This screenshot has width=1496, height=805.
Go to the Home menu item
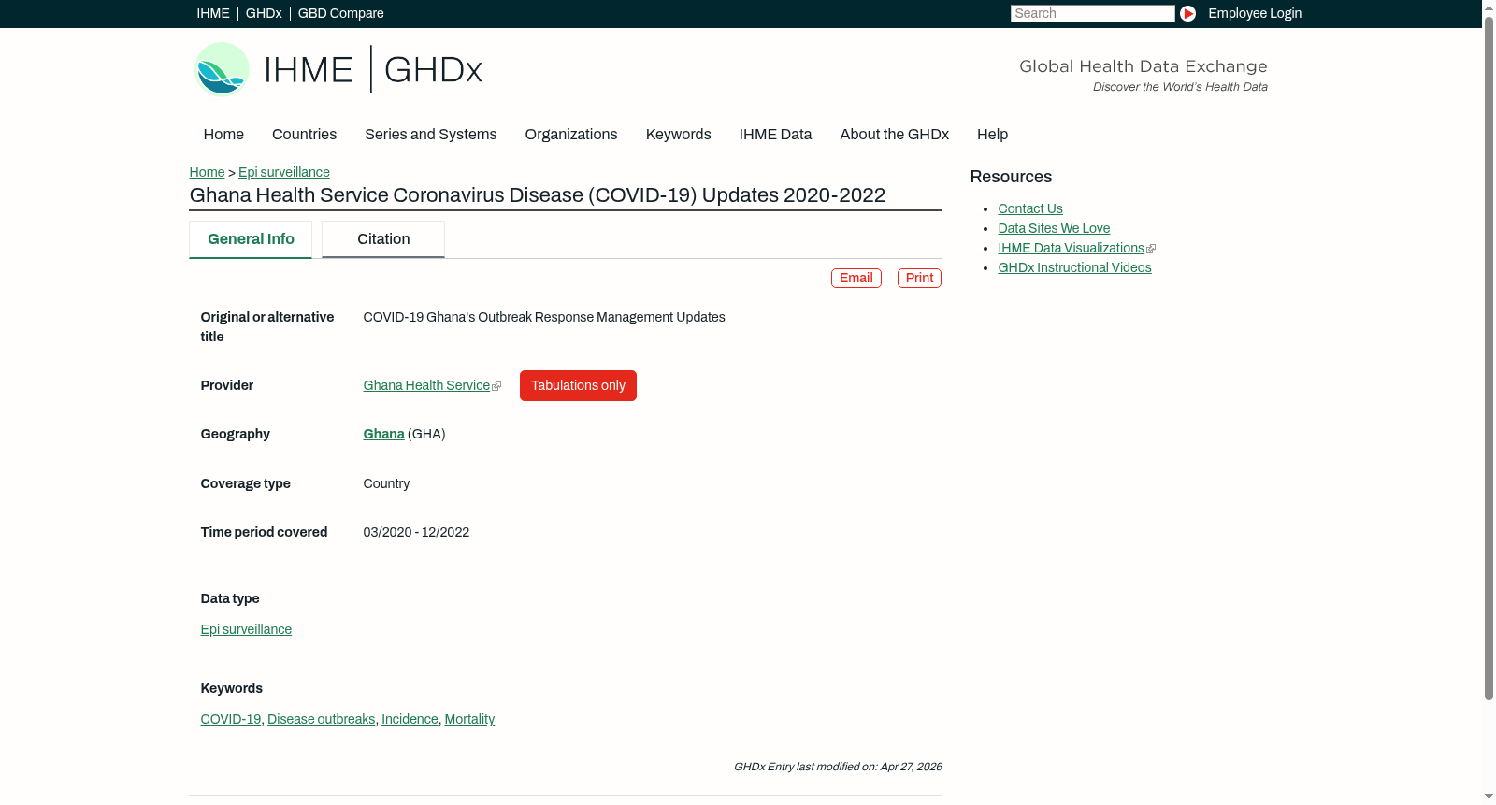click(223, 135)
